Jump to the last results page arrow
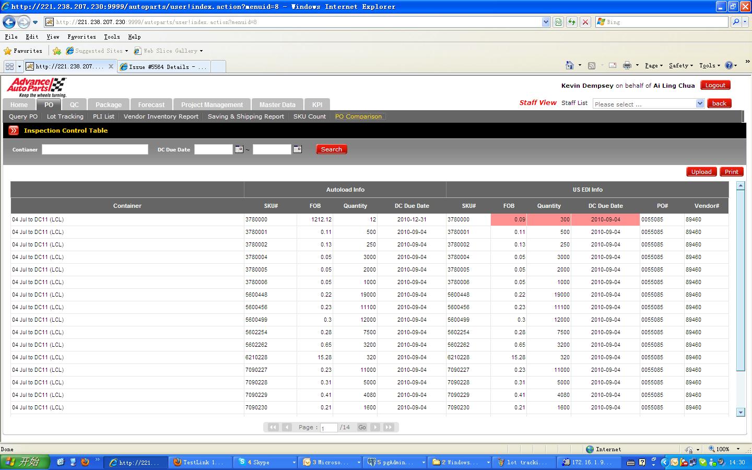 [389, 427]
